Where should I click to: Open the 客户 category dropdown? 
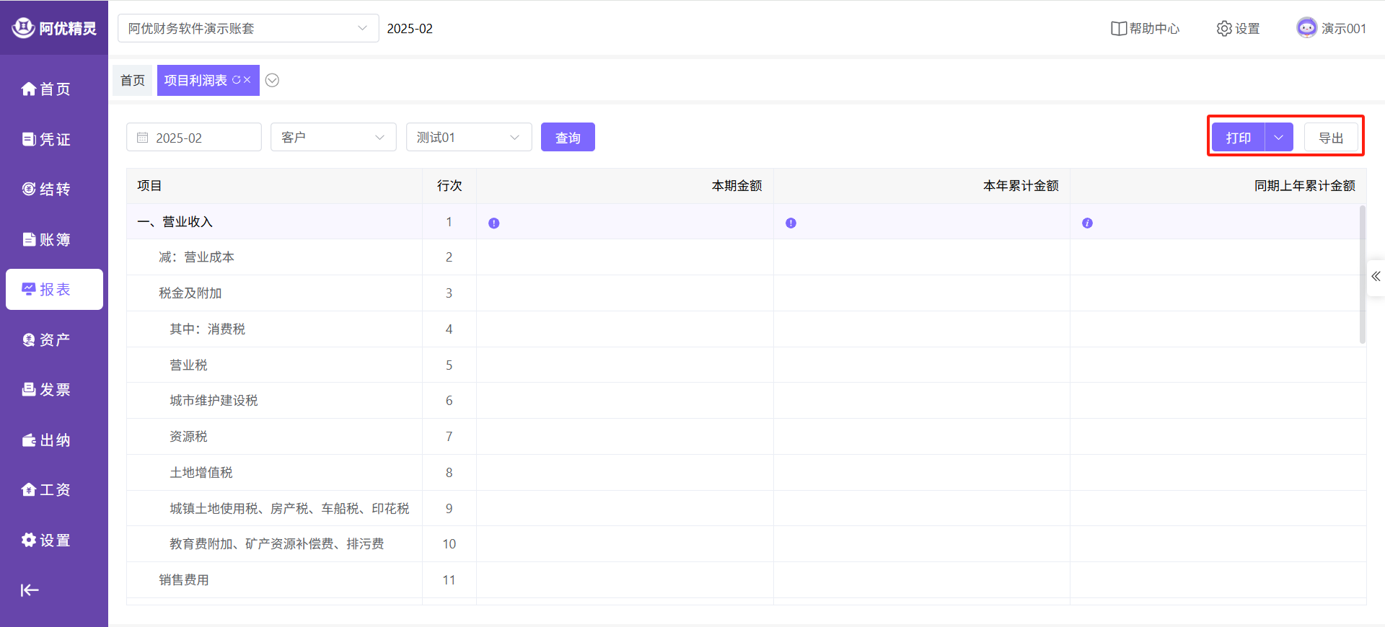point(333,138)
